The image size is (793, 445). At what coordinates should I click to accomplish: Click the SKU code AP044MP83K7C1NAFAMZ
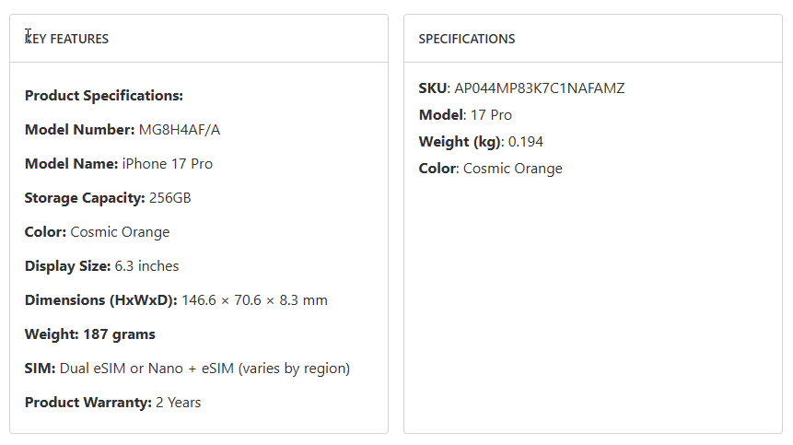(x=540, y=88)
